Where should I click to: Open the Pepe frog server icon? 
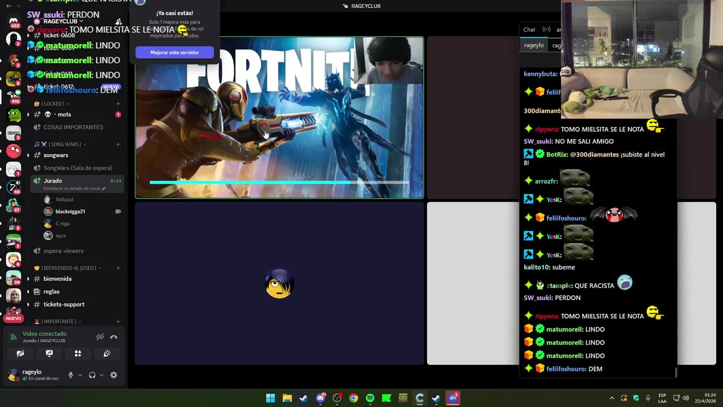(14, 115)
